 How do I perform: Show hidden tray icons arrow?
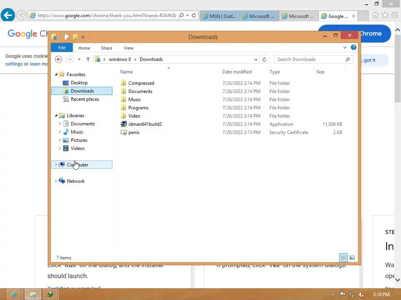pyautogui.click(x=333, y=295)
